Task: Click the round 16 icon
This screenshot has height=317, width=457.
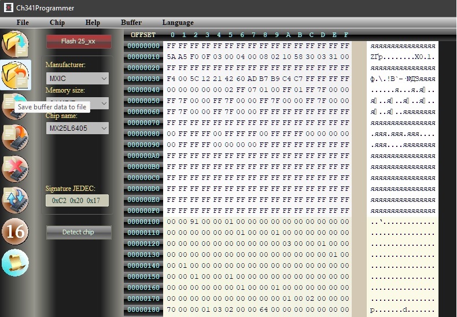Action: pos(16,231)
